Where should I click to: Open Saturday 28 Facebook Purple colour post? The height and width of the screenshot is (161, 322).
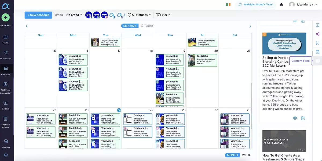(235, 119)
